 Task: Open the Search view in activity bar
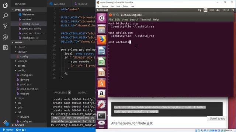tap(5, 16)
